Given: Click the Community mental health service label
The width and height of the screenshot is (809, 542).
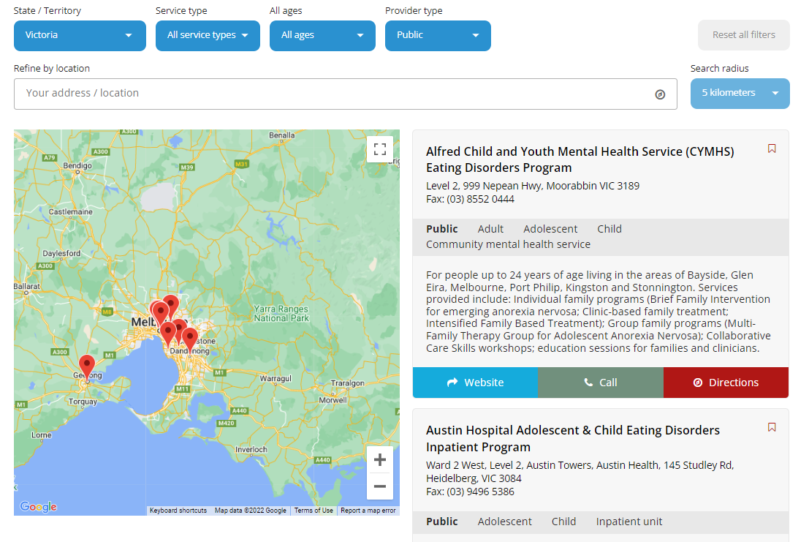Looking at the screenshot, I should pyautogui.click(x=508, y=245).
